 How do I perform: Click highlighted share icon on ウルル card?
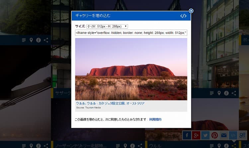(234, 145)
